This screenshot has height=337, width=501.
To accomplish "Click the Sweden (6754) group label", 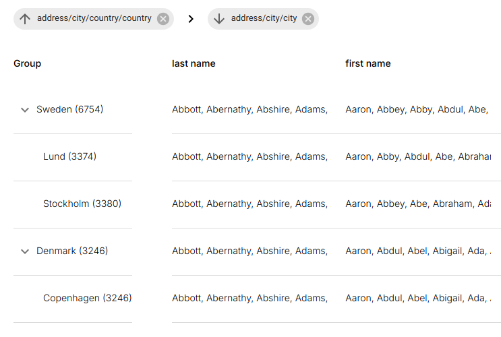I will pos(69,109).
